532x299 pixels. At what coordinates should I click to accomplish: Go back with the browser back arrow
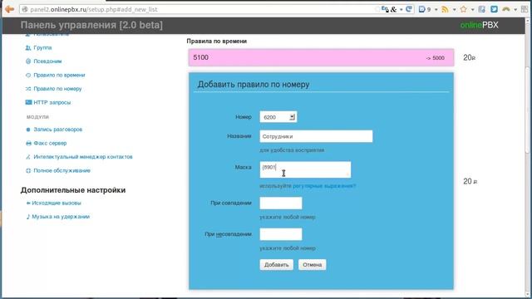click(9, 9)
